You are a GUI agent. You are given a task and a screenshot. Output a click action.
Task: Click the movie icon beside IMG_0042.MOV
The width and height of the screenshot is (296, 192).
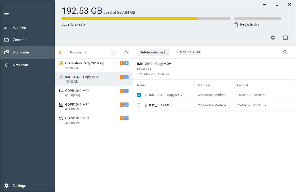click(x=146, y=105)
